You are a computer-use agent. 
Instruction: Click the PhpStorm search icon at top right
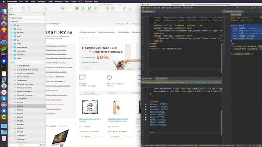click(260, 8)
